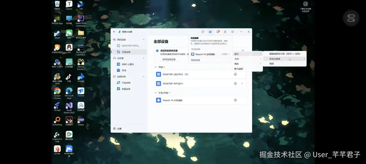This screenshot has height=164, width=366.
Task: Open the Steam desktop icon
Action: pyautogui.click(x=57, y=34)
